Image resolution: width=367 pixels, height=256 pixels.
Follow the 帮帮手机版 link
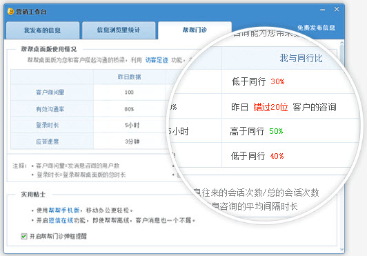pyautogui.click(x=64, y=210)
